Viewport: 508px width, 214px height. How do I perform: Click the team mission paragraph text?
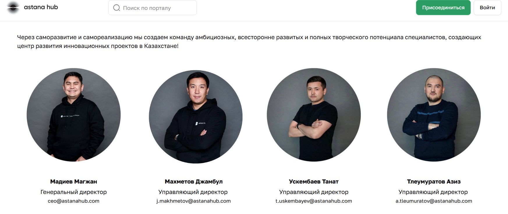tap(249, 42)
